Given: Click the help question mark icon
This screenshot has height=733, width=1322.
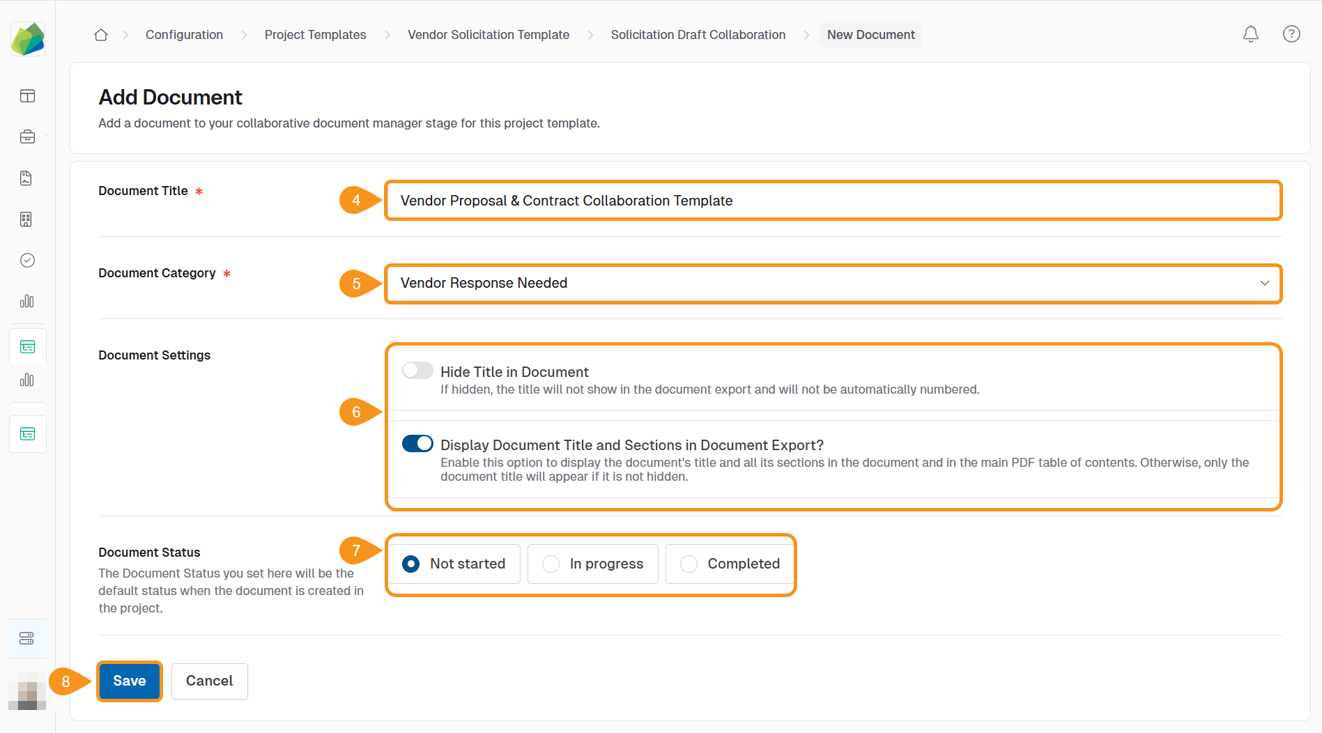Looking at the screenshot, I should tap(1291, 33).
